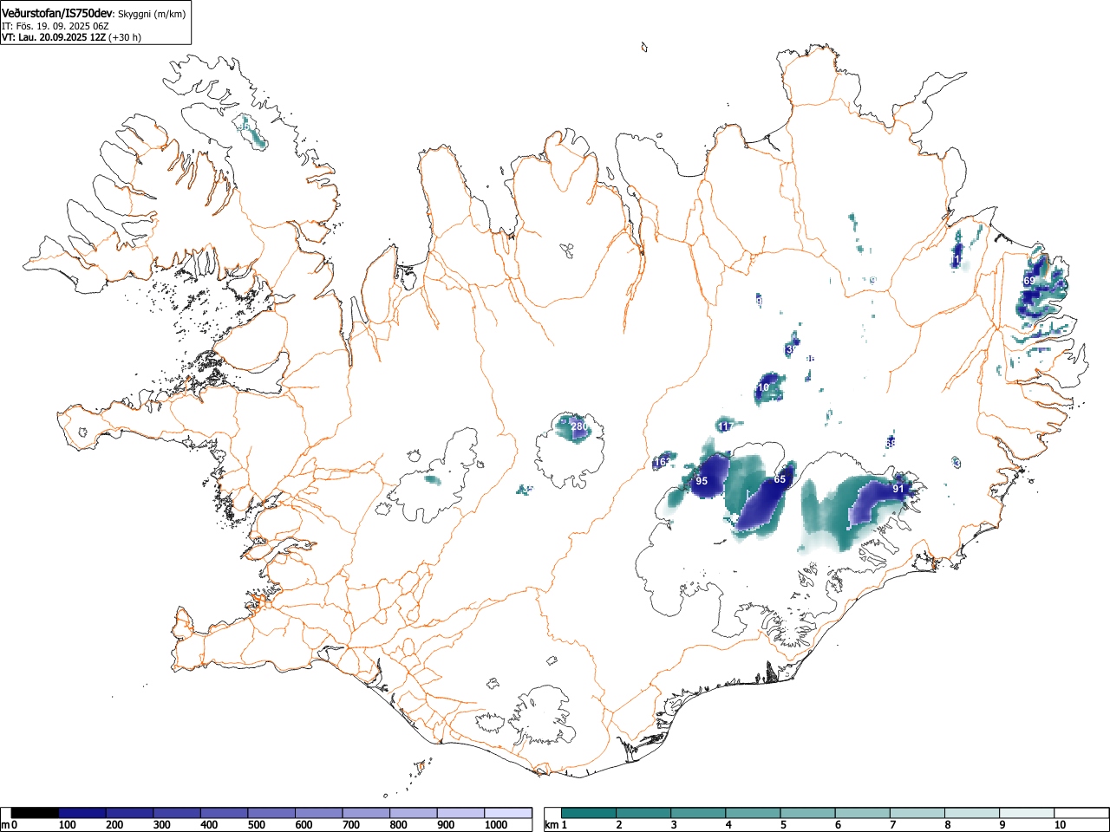This screenshot has height=832, width=1110.
Task: Choose the 300–400 m legend color block
Action: pos(177,813)
